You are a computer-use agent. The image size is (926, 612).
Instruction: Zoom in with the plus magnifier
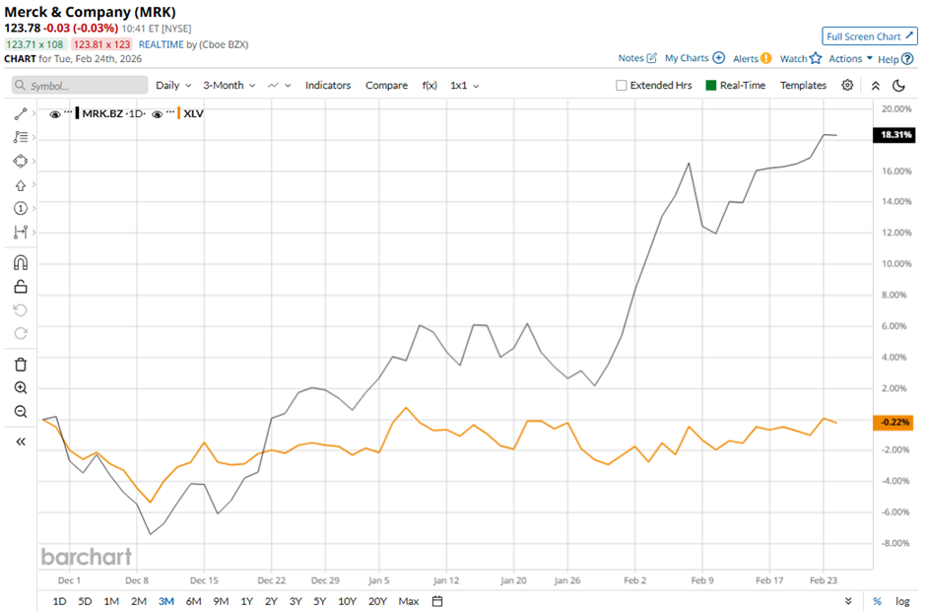point(20,387)
